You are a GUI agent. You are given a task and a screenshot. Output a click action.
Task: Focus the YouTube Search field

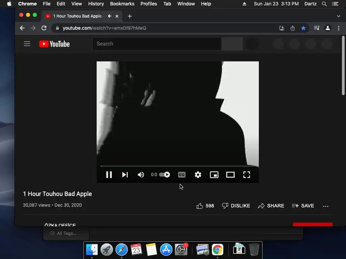tap(157, 44)
